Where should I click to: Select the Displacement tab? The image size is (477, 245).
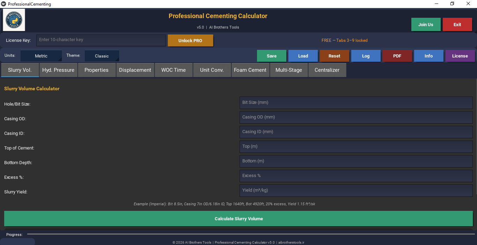[x=135, y=70]
